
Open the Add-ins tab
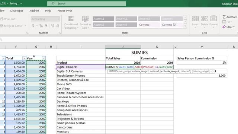point(34,11)
